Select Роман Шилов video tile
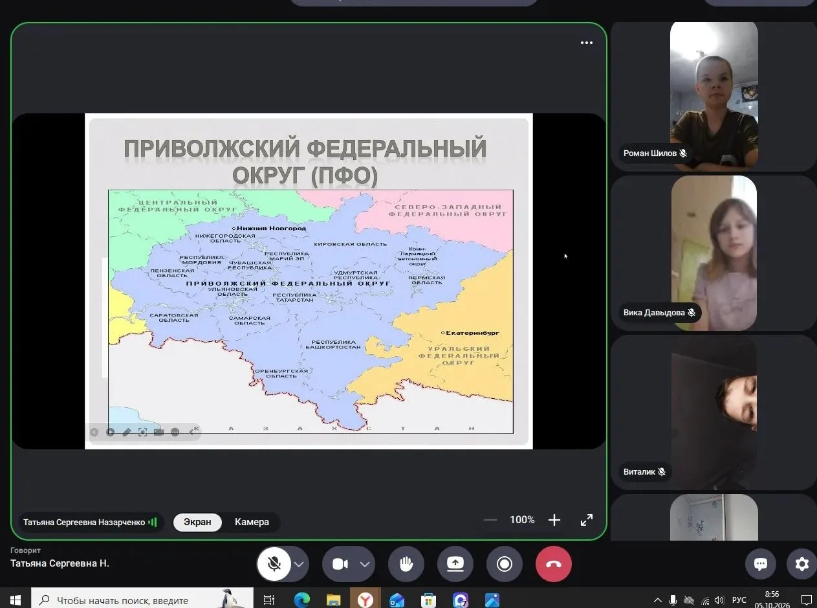Image resolution: width=817 pixels, height=608 pixels. click(x=714, y=96)
